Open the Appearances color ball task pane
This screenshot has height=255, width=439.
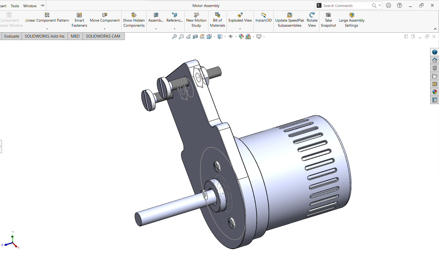point(435,92)
